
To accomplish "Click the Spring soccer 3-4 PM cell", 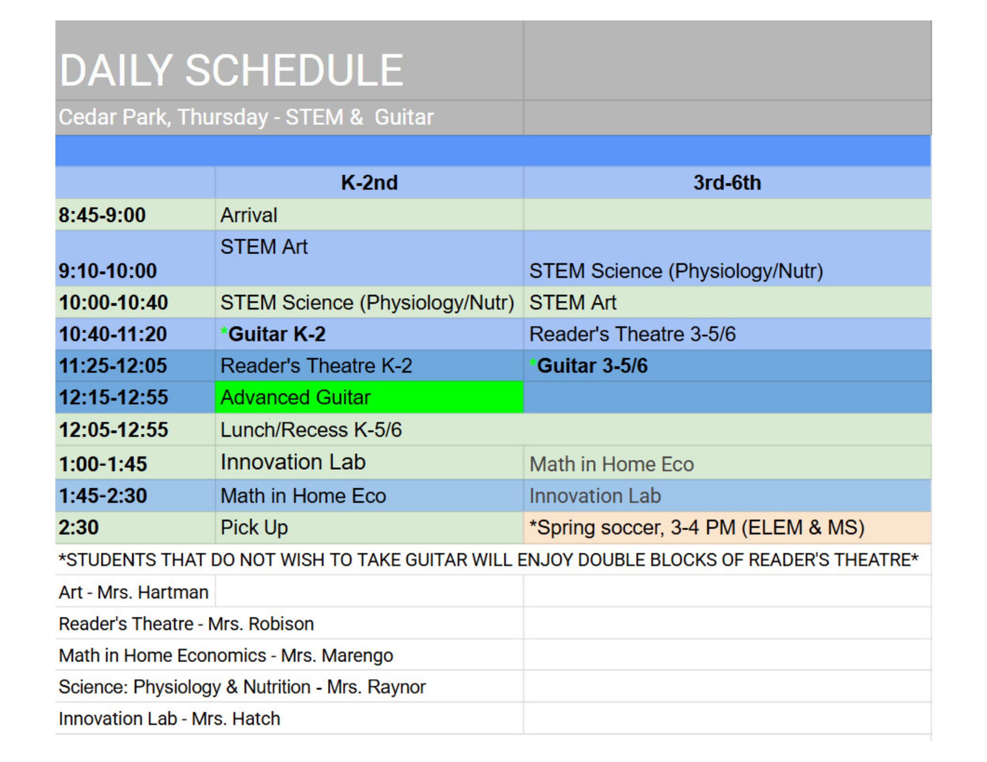I will coord(696,527).
